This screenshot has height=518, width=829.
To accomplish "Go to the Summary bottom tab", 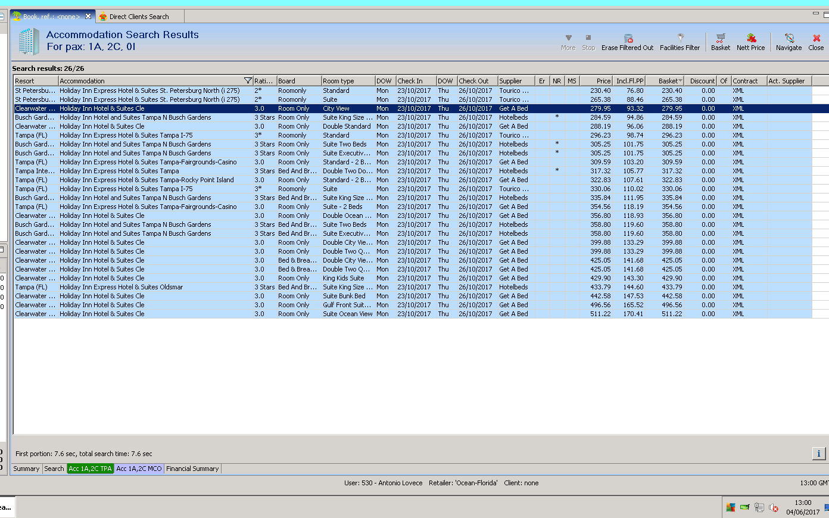I will tap(26, 469).
